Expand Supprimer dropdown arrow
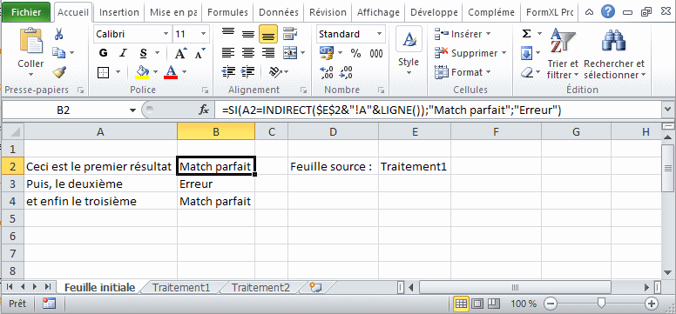Image resolution: width=676 pixels, height=314 pixels. click(504, 53)
